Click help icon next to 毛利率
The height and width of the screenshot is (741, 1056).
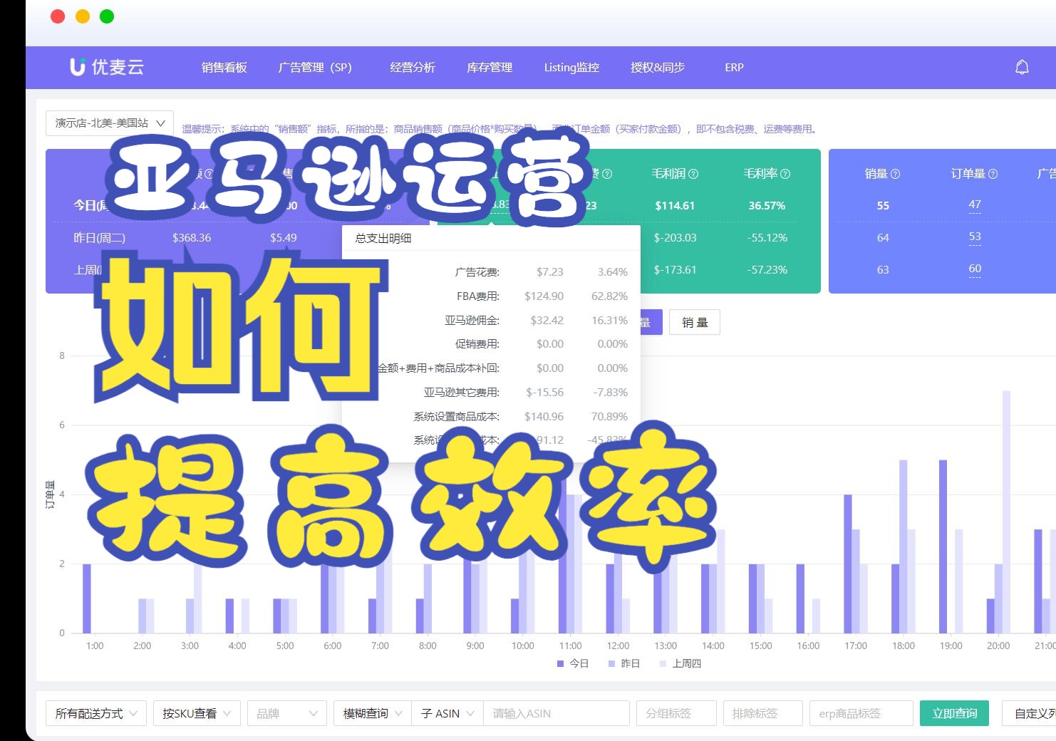click(785, 174)
